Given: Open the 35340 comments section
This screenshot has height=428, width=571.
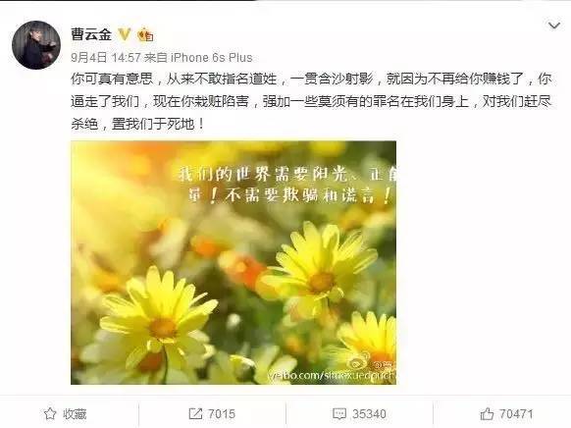Looking at the screenshot, I should coord(369,414).
